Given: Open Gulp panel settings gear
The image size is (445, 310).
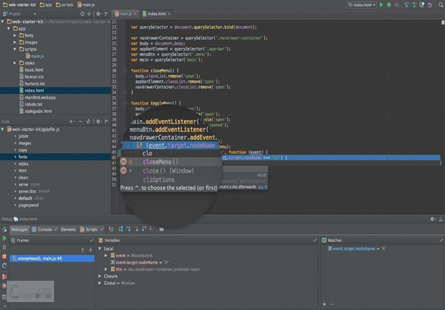Looking at the screenshot, I should tap(98, 121).
